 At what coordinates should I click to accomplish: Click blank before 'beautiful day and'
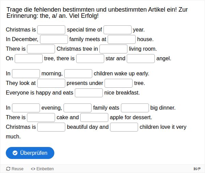(x=51, y=127)
